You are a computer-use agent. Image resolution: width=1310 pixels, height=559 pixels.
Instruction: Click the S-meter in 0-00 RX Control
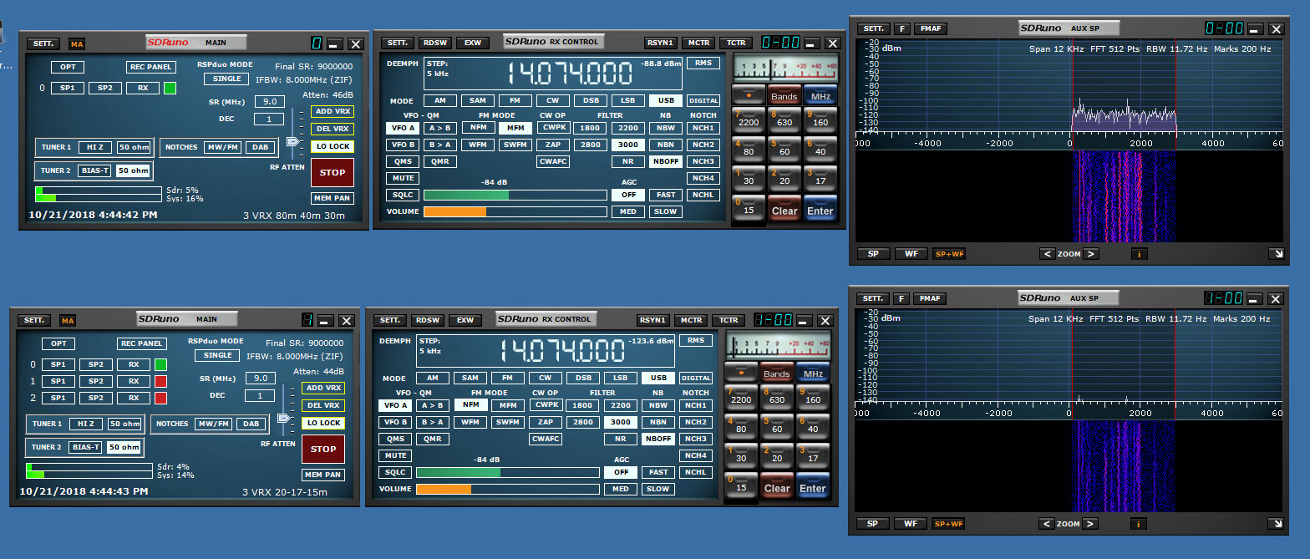click(784, 69)
